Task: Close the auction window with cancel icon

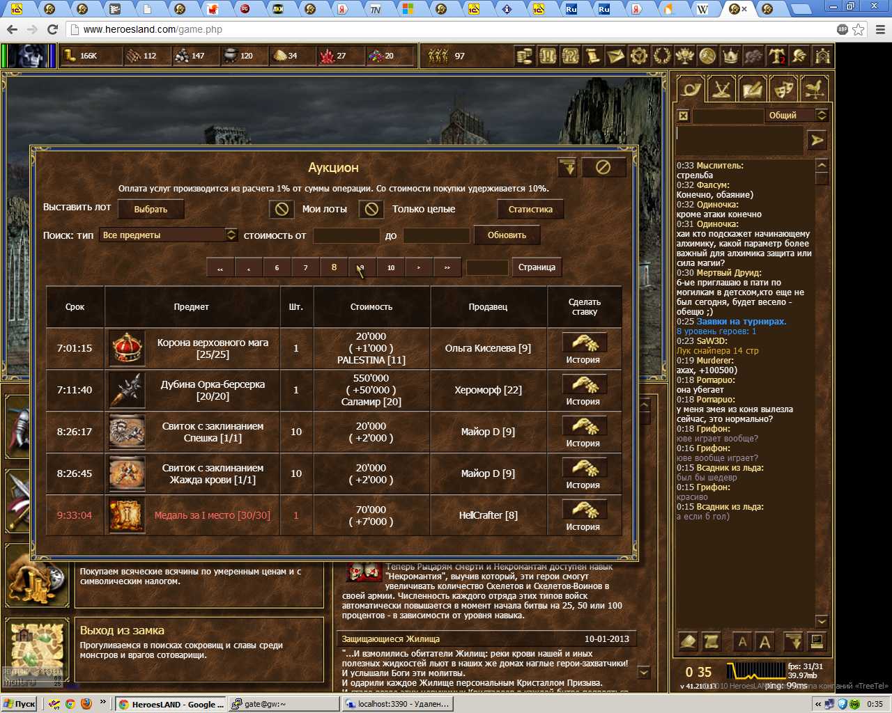Action: 603,167
